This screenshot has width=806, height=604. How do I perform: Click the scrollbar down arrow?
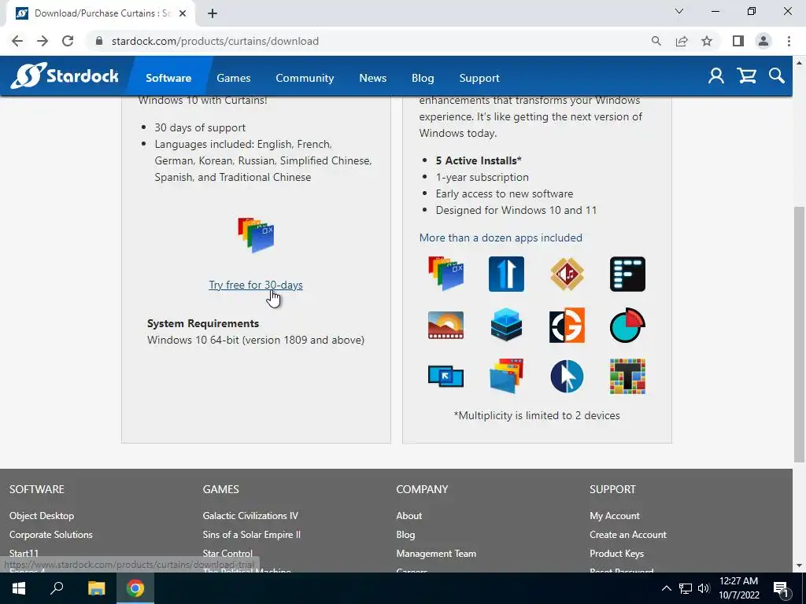[799, 565]
